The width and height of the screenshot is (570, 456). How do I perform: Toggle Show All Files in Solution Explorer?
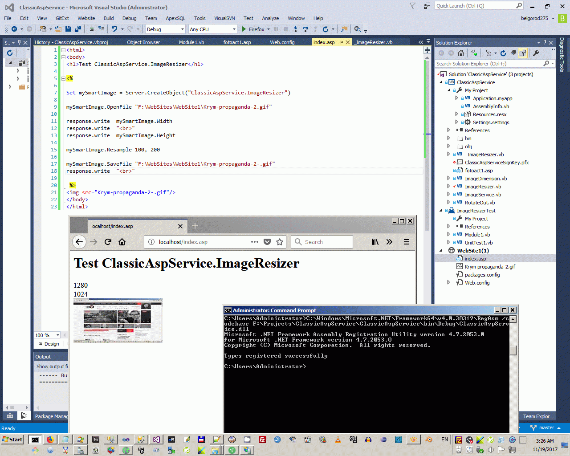point(523,53)
